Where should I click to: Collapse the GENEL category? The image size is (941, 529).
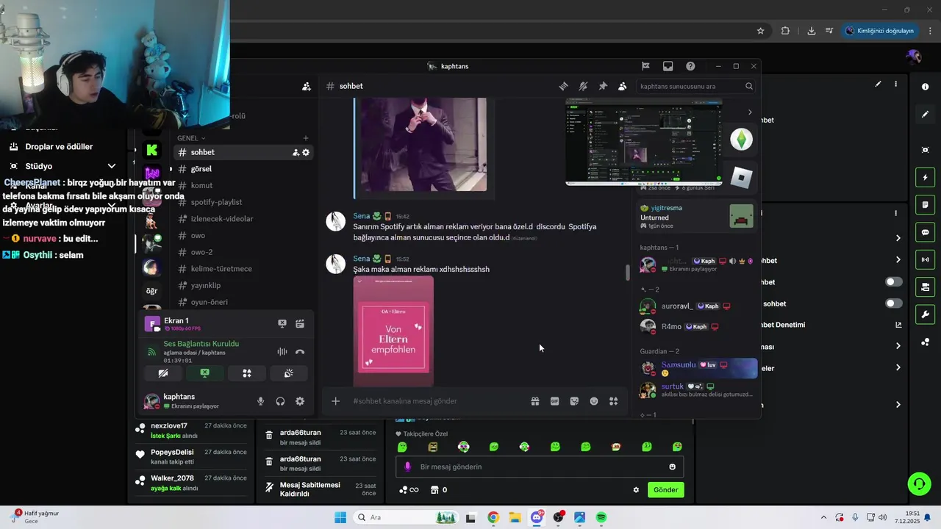pyautogui.click(x=191, y=138)
